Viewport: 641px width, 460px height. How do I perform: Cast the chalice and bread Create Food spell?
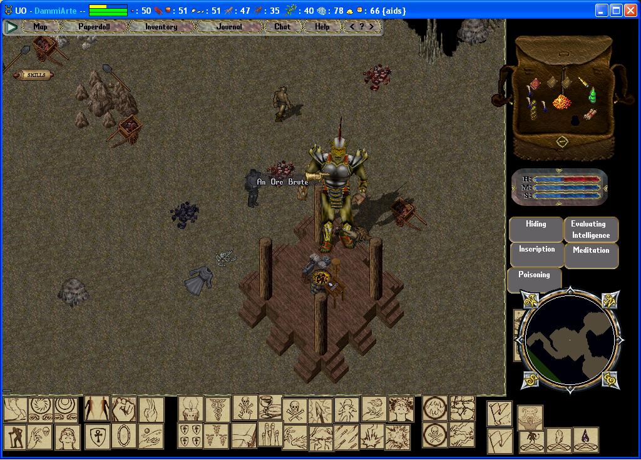point(270,407)
